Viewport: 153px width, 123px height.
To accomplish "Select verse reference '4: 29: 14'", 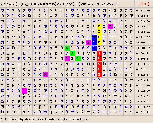I will pos(143,16).
